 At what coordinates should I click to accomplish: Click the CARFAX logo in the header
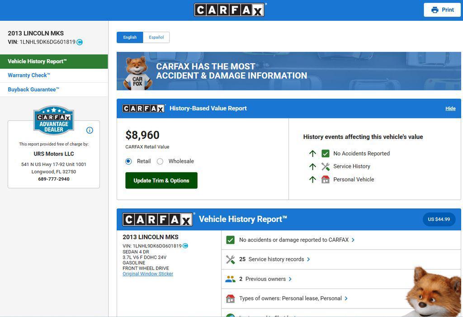coord(229,10)
